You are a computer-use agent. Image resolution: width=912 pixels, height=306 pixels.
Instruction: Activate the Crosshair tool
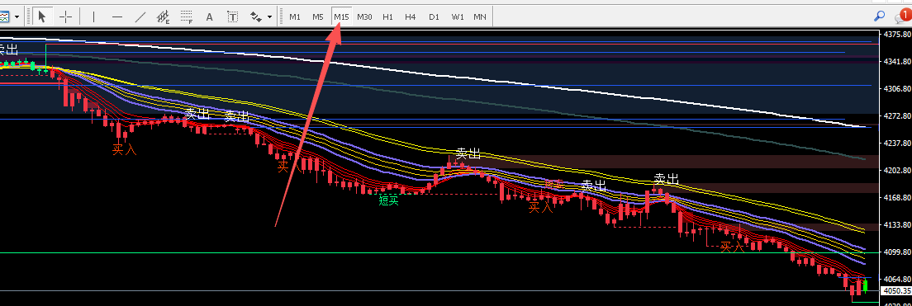66,16
